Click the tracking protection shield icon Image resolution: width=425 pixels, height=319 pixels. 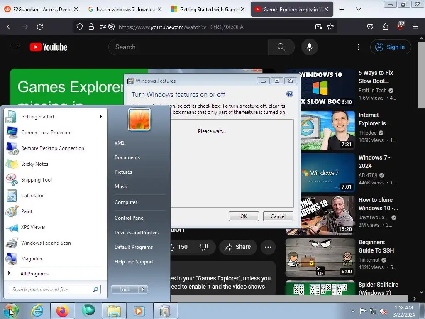tap(79, 27)
